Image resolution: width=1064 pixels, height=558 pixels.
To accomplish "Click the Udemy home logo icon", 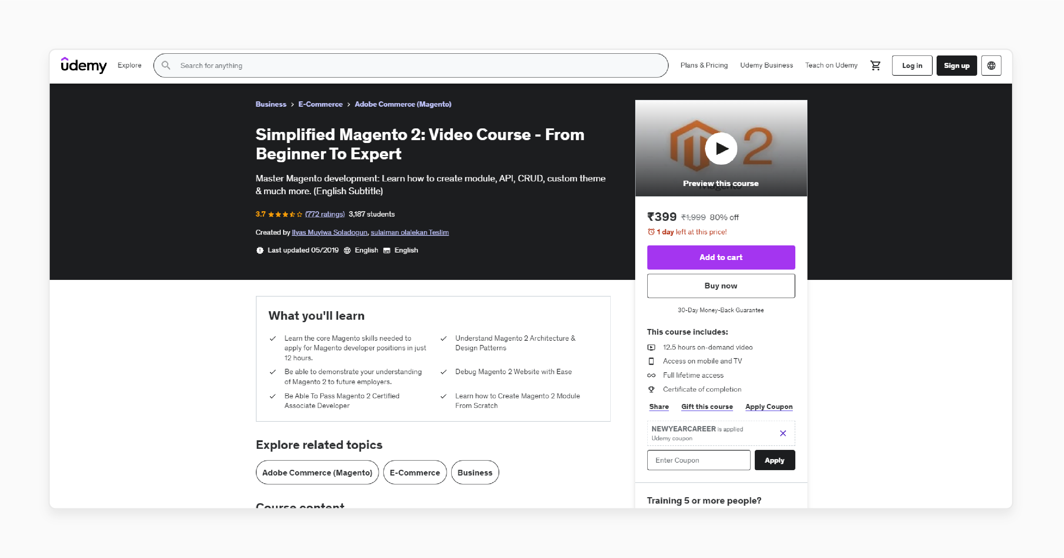I will coord(83,65).
